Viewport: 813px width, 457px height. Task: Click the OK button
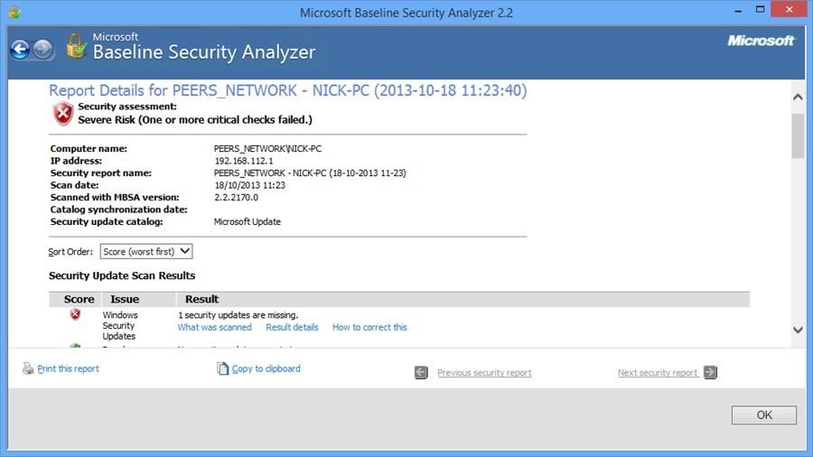(x=763, y=415)
